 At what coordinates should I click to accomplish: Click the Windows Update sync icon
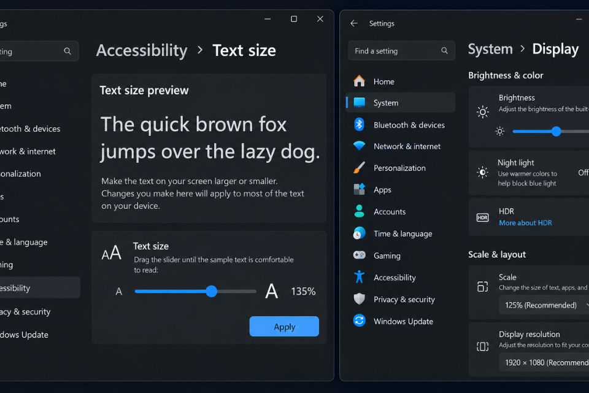coord(359,321)
